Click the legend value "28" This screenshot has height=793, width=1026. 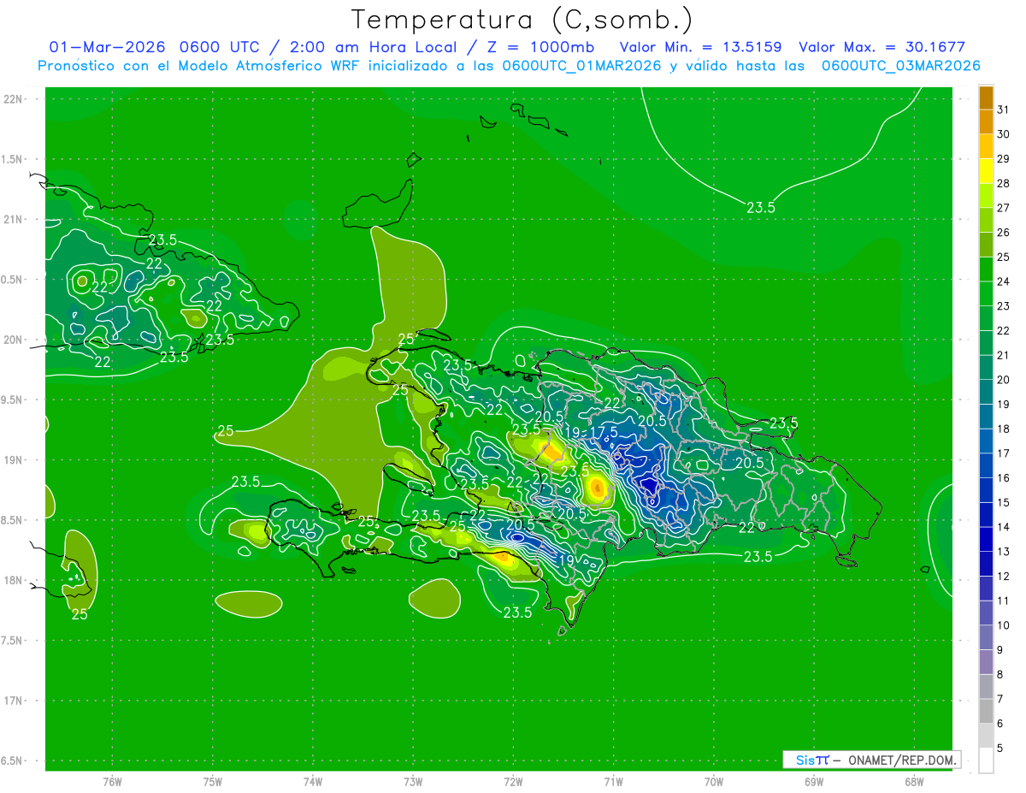tap(1004, 183)
